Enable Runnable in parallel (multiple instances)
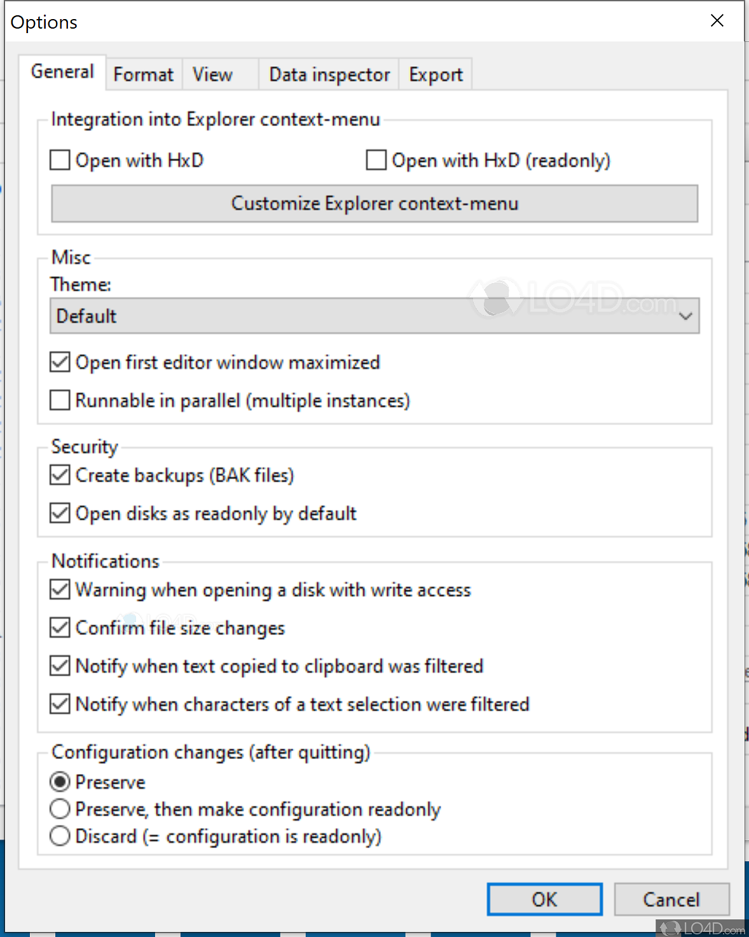 60,401
